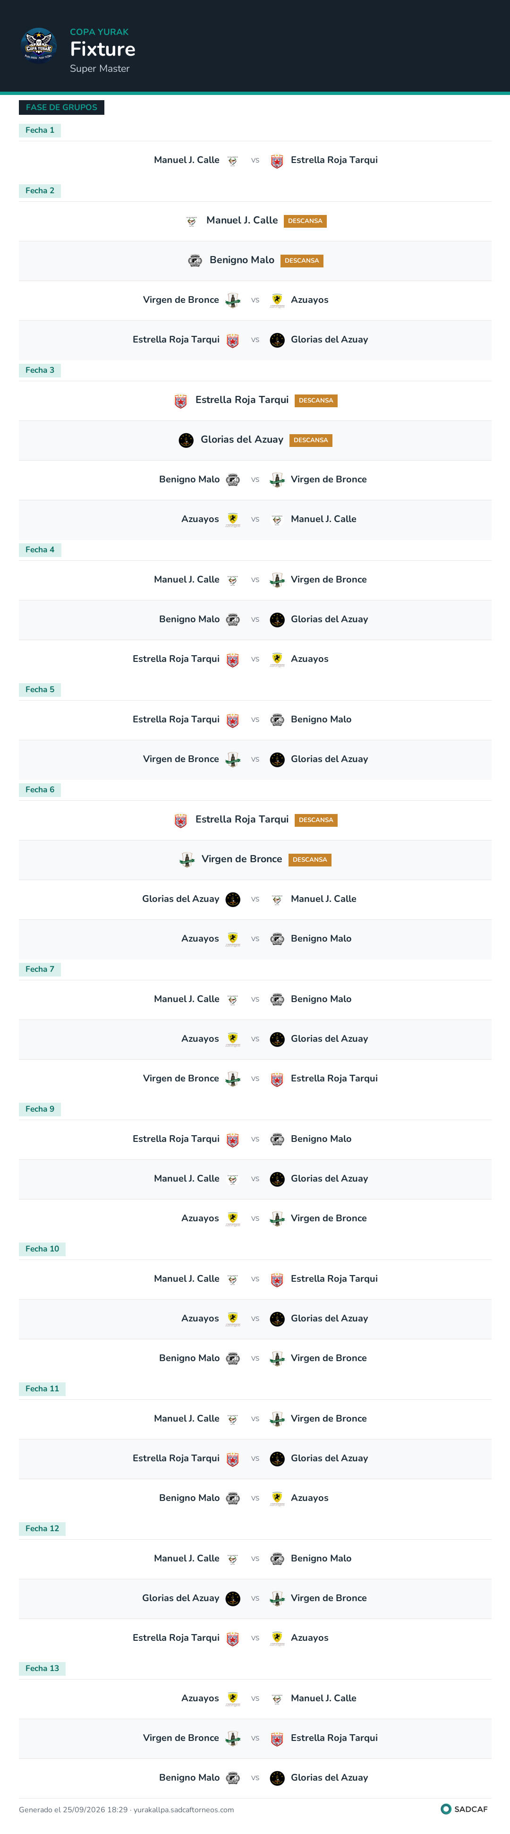Click Azuayos team name in Fecha 13
Image resolution: width=510 pixels, height=1834 pixels.
coord(200,1698)
